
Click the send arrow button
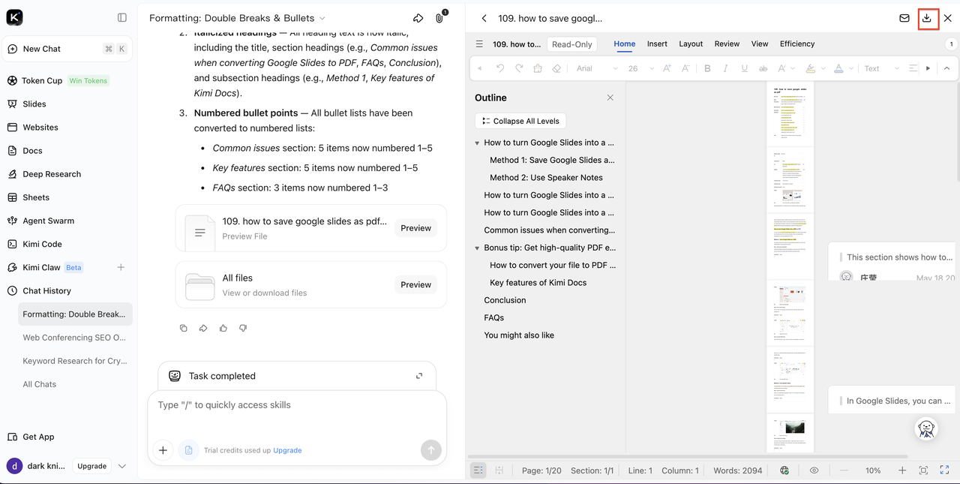pyautogui.click(x=430, y=450)
